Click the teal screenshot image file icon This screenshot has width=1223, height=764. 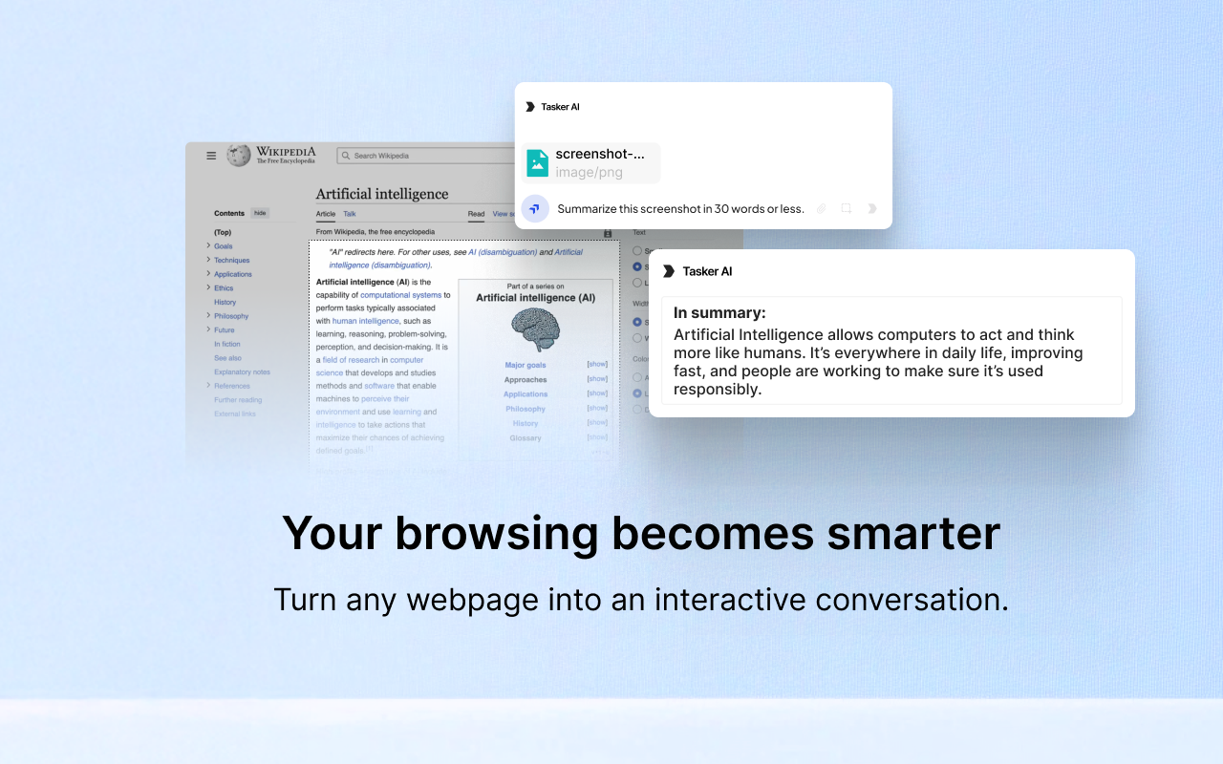point(537,163)
